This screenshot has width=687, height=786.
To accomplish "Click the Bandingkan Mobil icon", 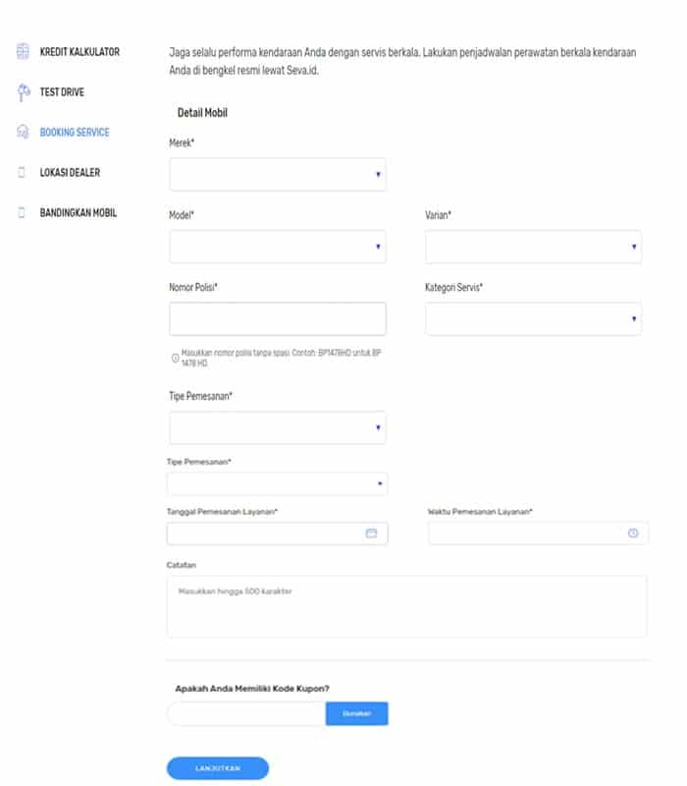I will click(x=22, y=212).
